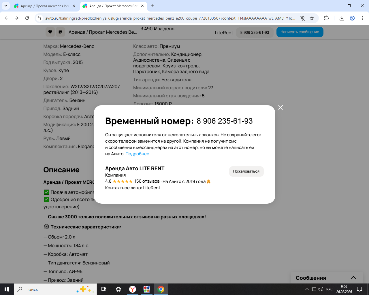Open Chrome extensions puzzle icon
The width and height of the screenshot is (369, 295).
tap(326, 18)
